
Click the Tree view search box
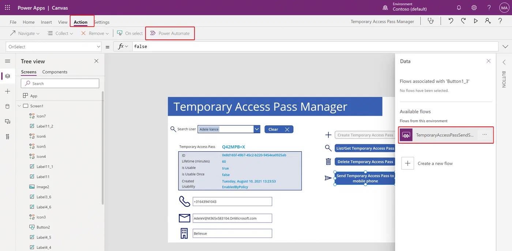[60, 83]
